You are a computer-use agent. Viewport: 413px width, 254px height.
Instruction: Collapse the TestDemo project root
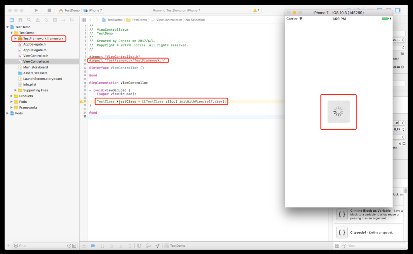(x=8, y=27)
